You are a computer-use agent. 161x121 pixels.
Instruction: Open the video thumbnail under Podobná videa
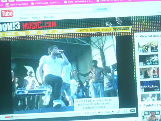point(151,116)
